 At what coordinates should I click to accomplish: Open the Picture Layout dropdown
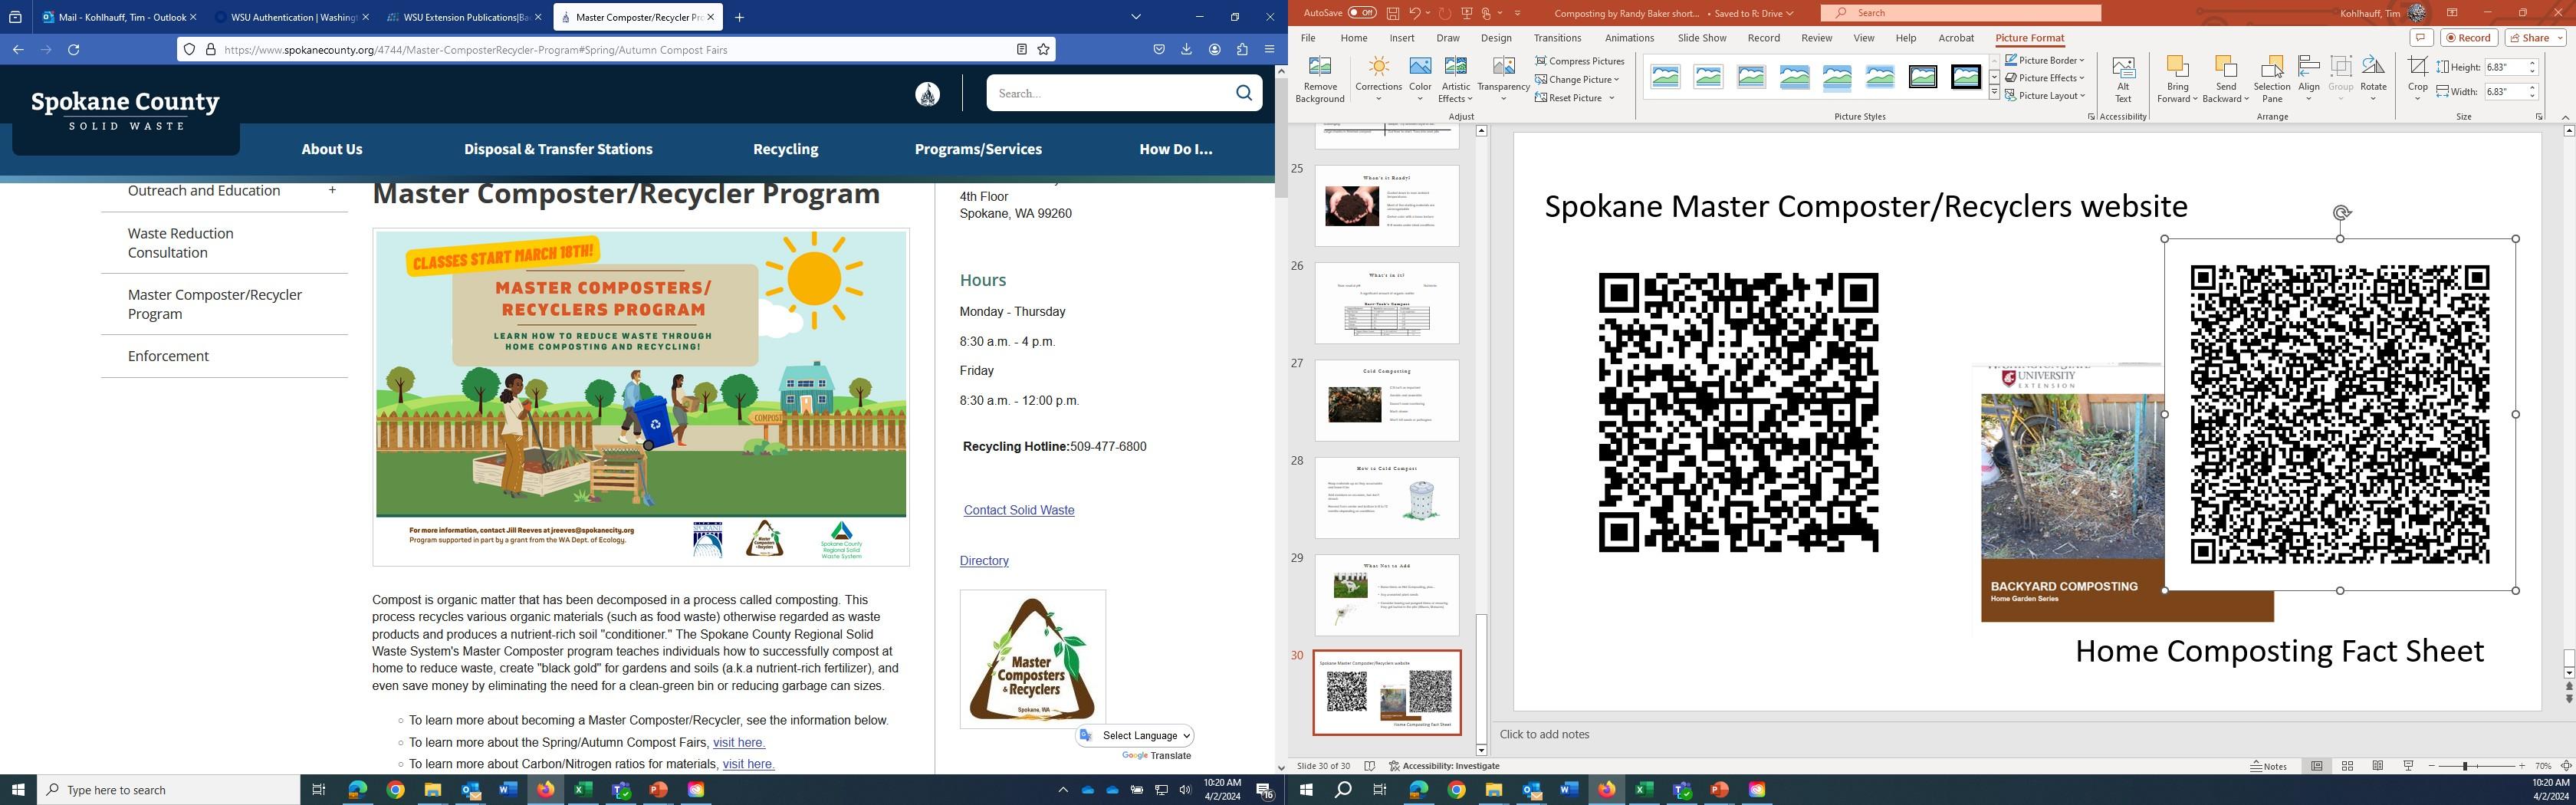point(2045,96)
